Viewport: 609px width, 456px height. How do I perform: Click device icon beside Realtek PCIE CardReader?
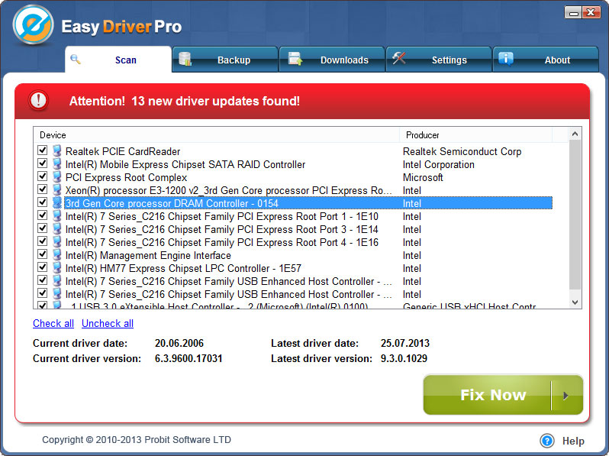(57, 150)
